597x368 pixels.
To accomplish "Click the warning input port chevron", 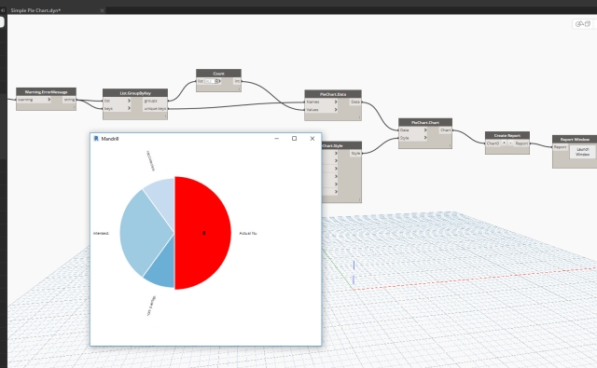I will pos(49,100).
